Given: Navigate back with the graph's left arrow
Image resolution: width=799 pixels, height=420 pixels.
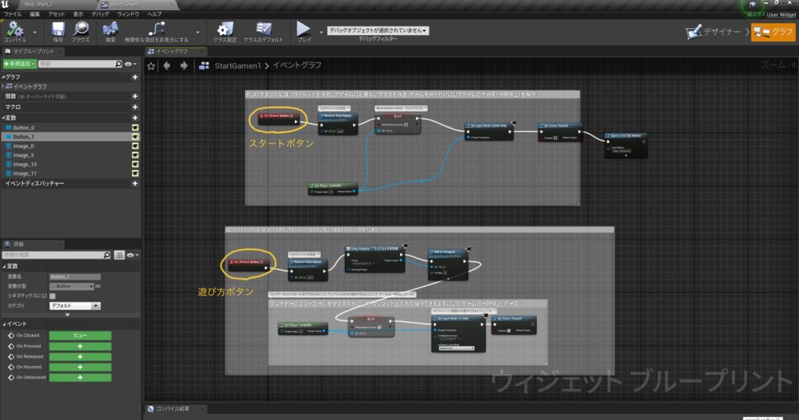Looking at the screenshot, I should click(x=169, y=66).
